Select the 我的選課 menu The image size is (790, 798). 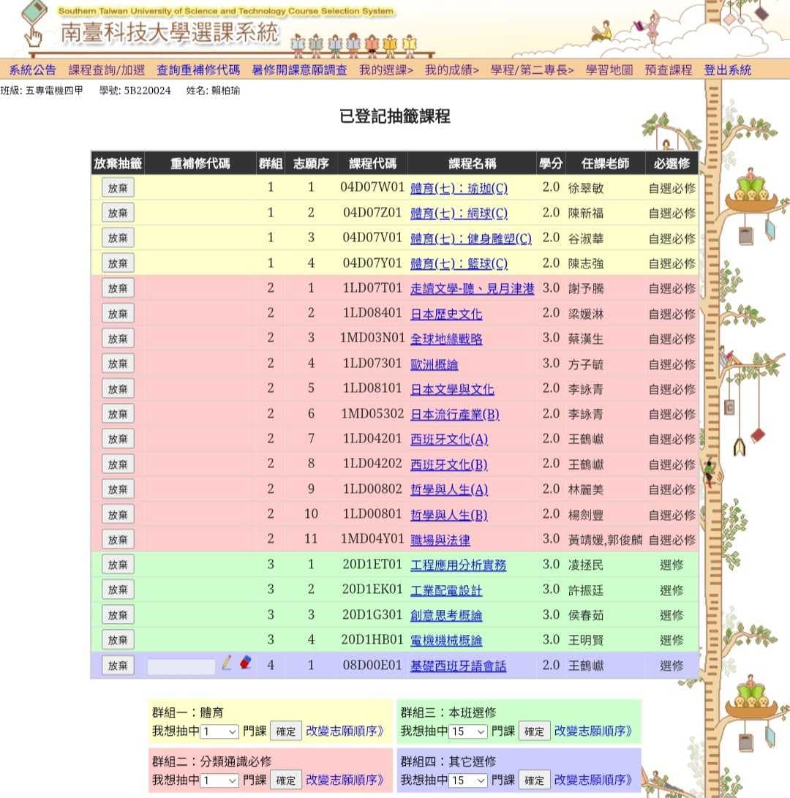click(x=385, y=69)
